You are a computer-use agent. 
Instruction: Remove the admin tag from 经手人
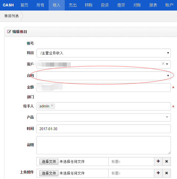(52, 106)
